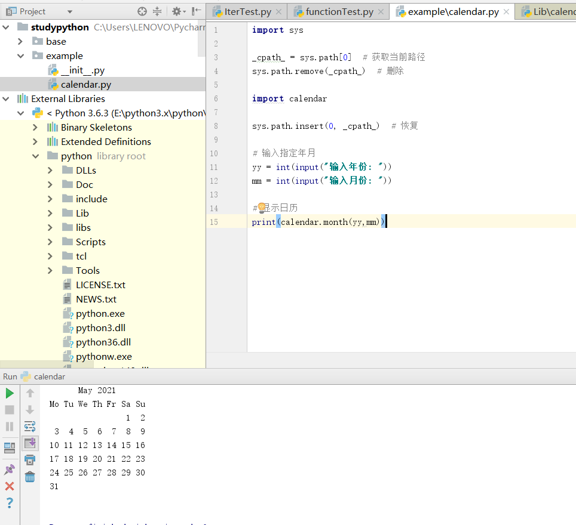The width and height of the screenshot is (576, 525).
Task: Open Run console help
Action: [x=10, y=503]
